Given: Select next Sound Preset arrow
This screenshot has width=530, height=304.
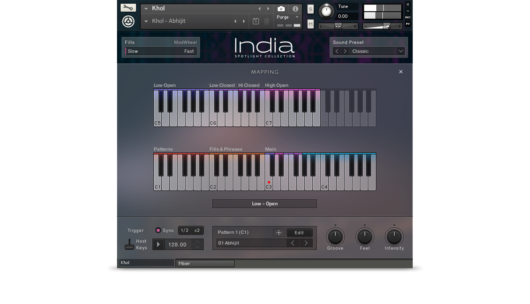Looking at the screenshot, I should tap(345, 51).
